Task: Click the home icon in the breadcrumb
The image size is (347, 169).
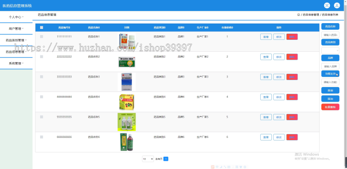Action: 298,15
